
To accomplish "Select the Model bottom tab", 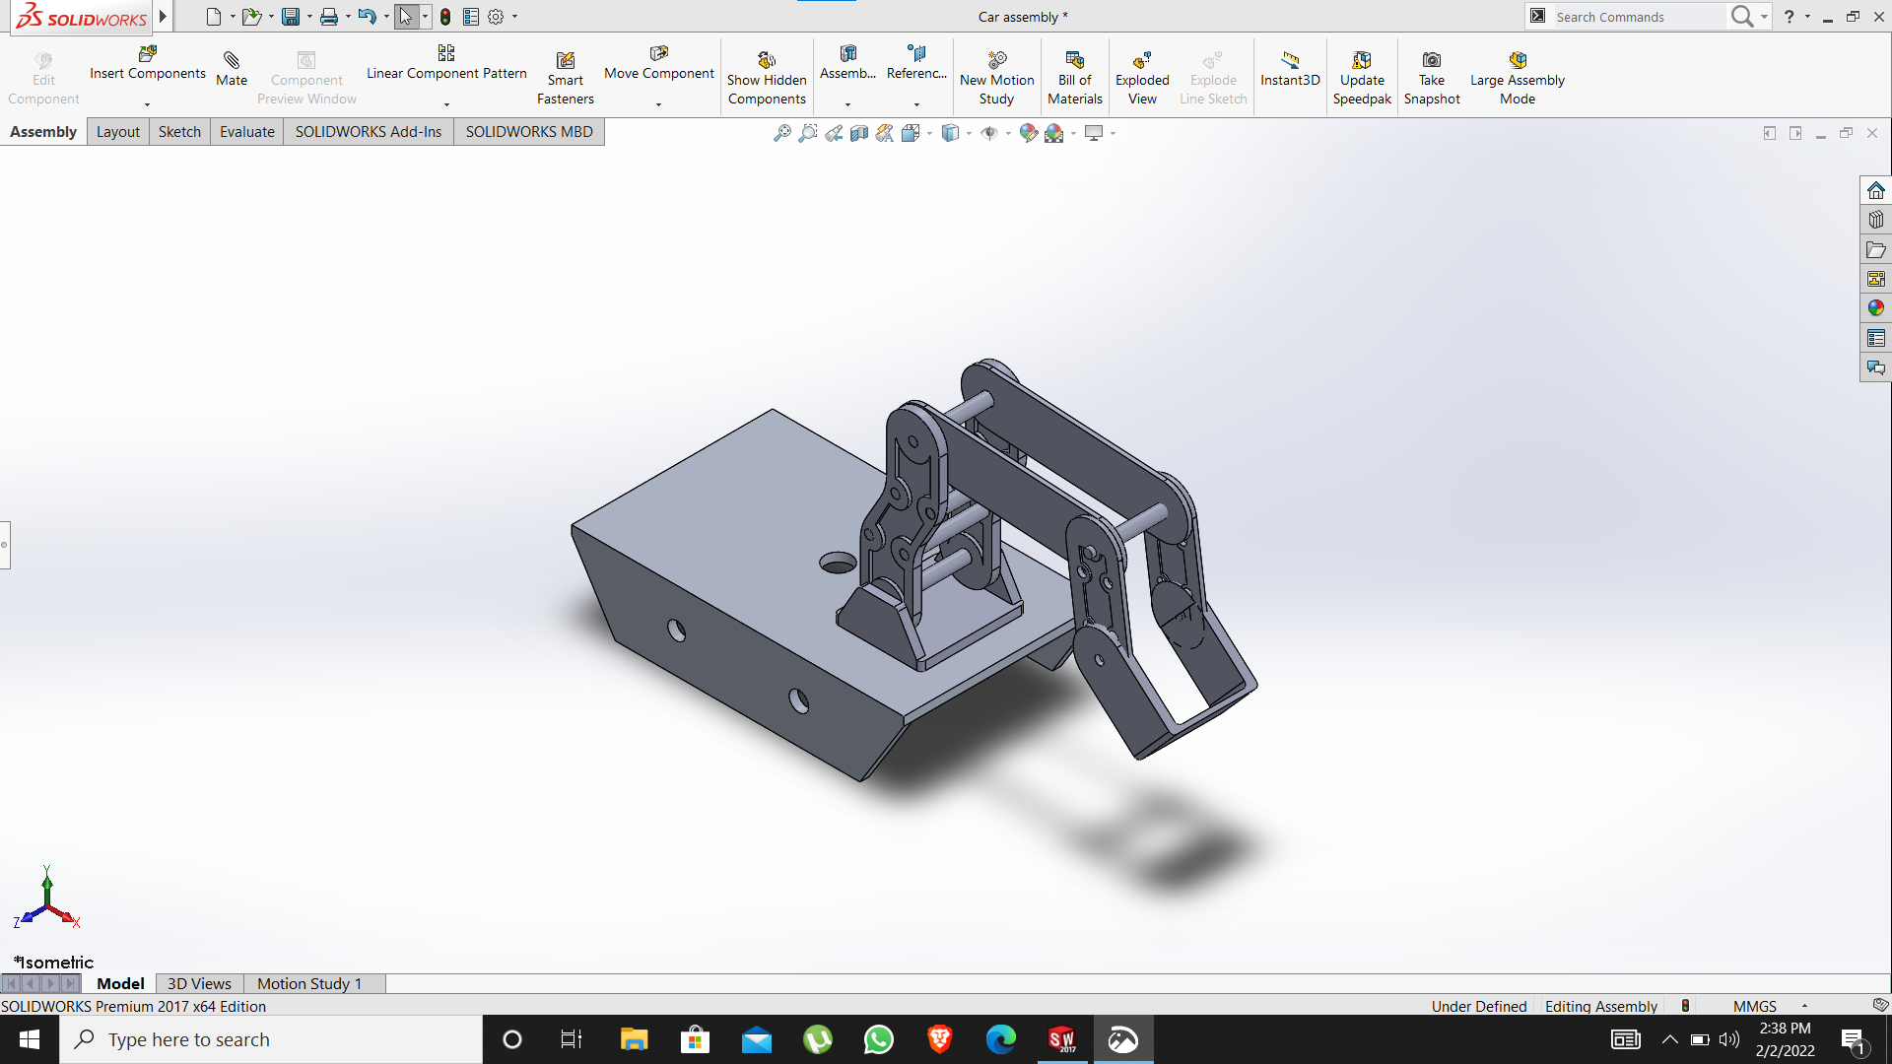I will tap(120, 983).
